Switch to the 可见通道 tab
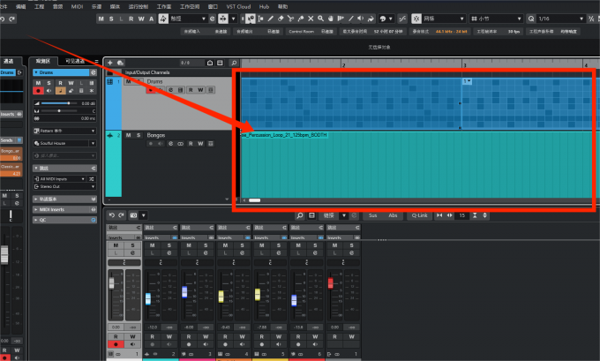Image resolution: width=600 pixels, height=361 pixels. (x=75, y=61)
